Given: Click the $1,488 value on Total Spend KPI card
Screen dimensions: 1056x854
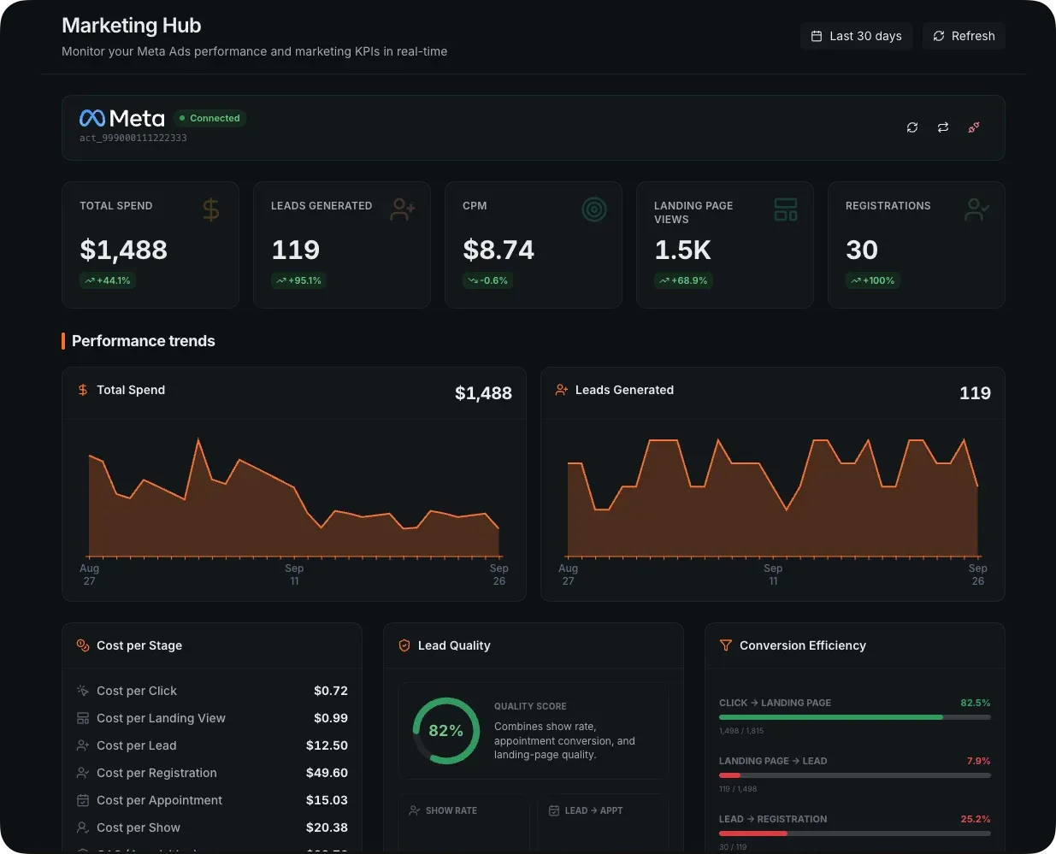Looking at the screenshot, I should coord(123,250).
